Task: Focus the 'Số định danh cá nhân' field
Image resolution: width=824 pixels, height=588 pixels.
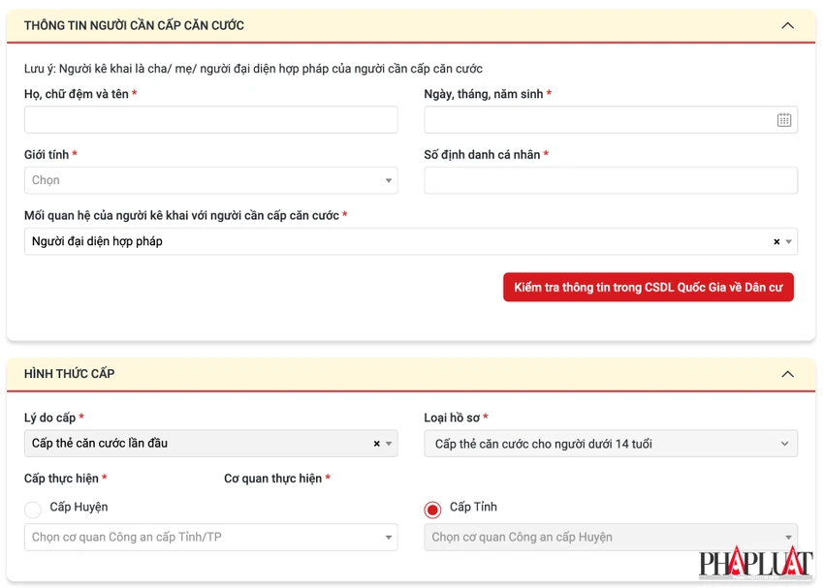Action: pyautogui.click(x=611, y=180)
